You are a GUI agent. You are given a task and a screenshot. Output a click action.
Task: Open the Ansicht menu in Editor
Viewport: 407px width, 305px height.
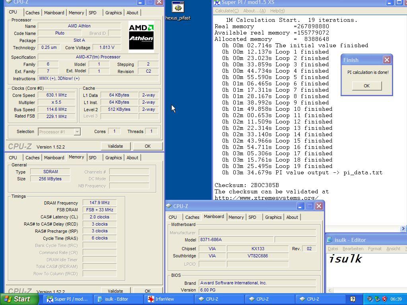pos(393,249)
